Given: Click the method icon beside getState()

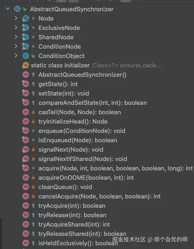Looking at the screenshot, I should (x=26, y=84).
